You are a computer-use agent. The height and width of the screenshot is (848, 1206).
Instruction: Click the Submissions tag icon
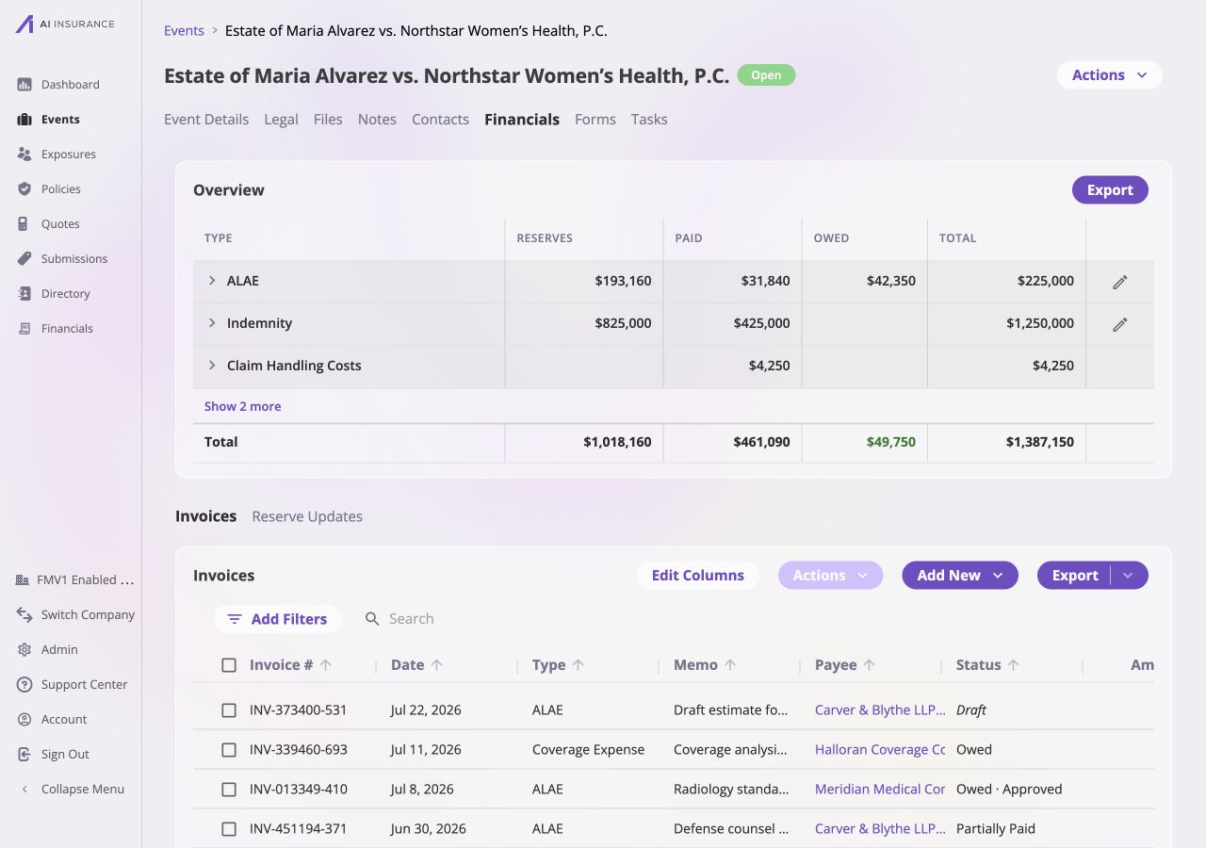tap(24, 259)
